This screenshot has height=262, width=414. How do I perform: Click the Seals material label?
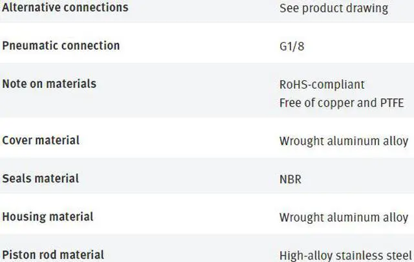pyautogui.click(x=41, y=179)
